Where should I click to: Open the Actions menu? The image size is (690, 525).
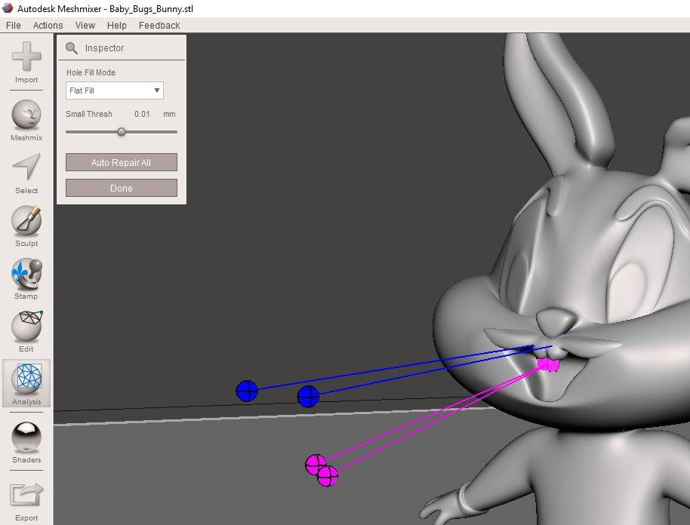coord(48,26)
